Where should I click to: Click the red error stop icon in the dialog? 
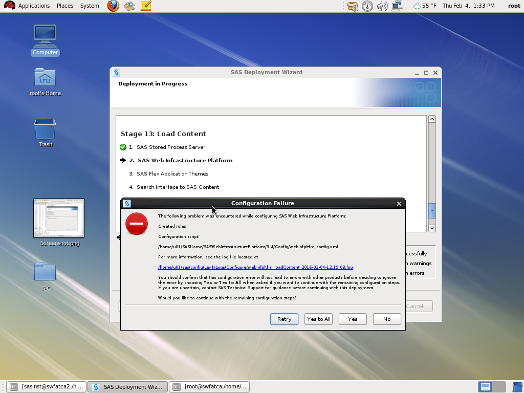pos(137,224)
